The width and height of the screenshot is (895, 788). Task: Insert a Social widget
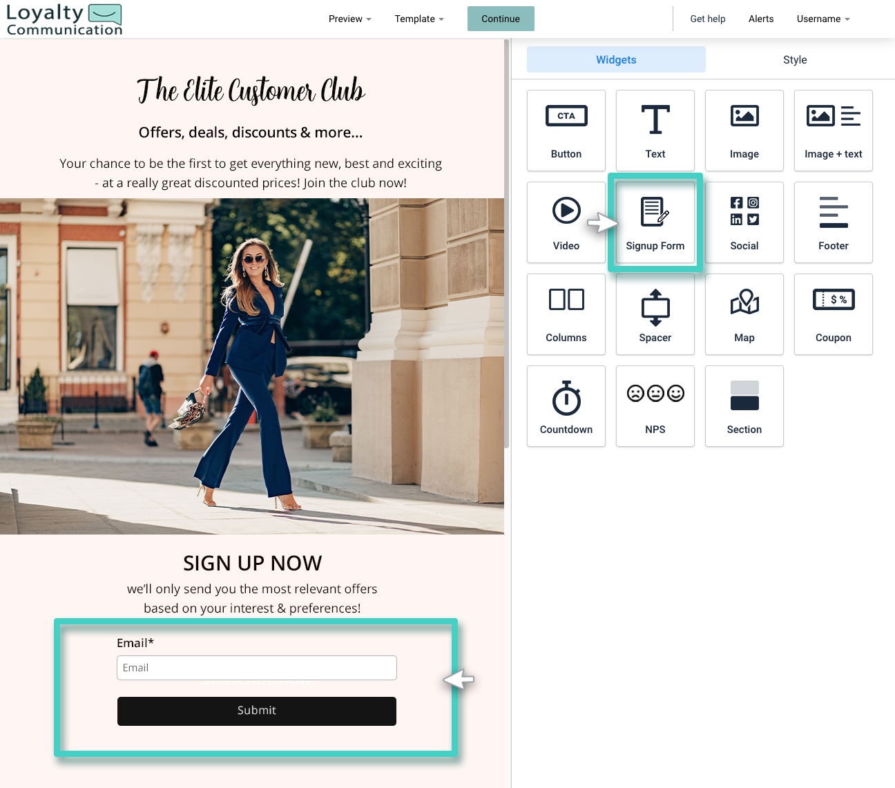click(744, 222)
